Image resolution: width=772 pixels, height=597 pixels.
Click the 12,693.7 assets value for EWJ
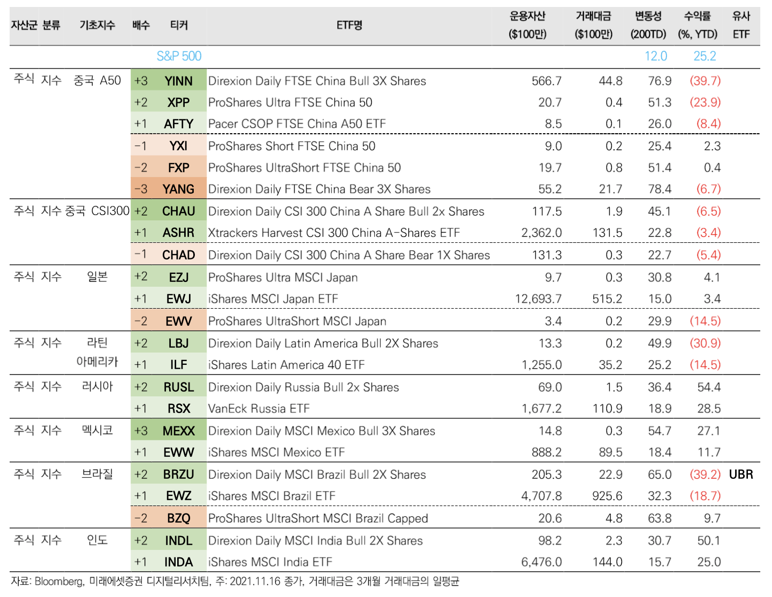(x=538, y=299)
